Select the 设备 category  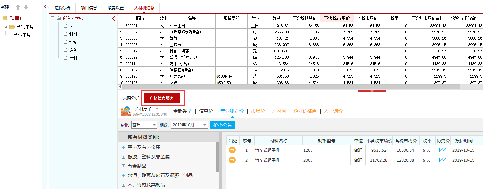(x=73, y=50)
